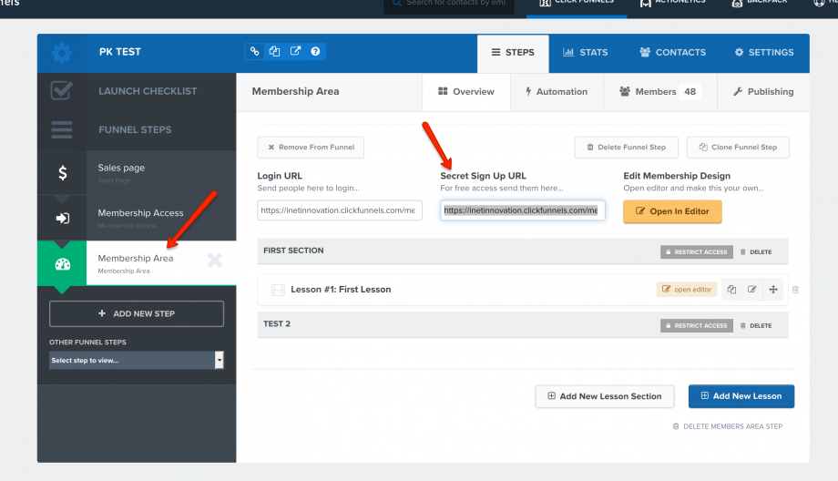Screen dimensions: 838x481
Task: Click the Secret Sign Up URL field
Action: click(522, 210)
